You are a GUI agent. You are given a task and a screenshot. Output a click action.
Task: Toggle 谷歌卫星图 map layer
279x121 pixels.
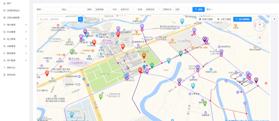[224, 19]
